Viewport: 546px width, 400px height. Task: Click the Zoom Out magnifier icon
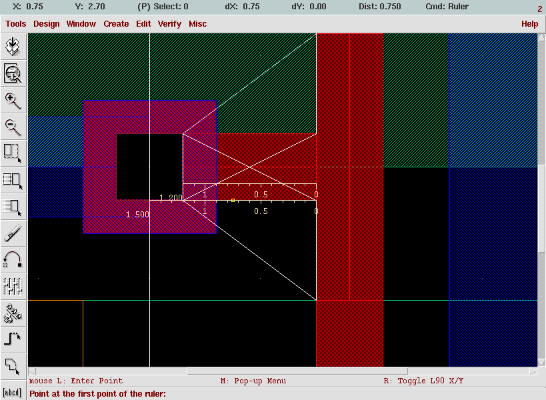[x=13, y=127]
